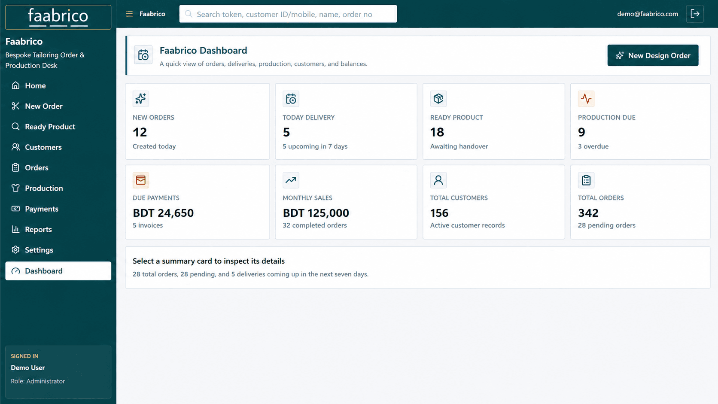Image resolution: width=718 pixels, height=404 pixels.
Task: Click the "5 invoices" text
Action: 148,225
